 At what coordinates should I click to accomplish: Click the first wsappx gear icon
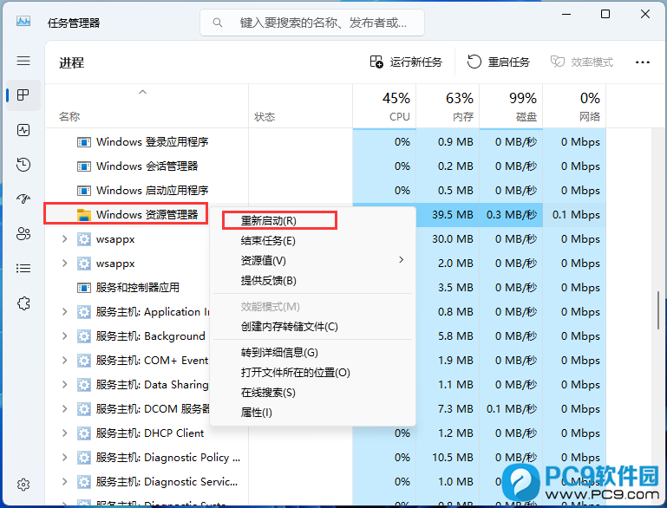click(x=84, y=239)
